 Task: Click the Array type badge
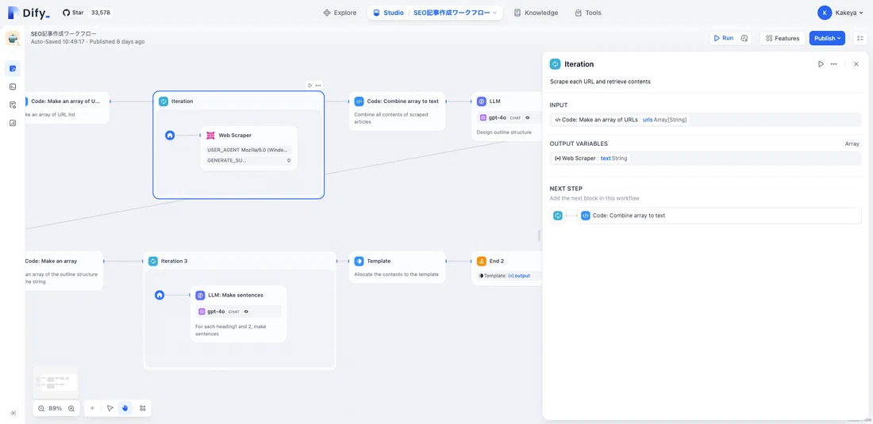click(x=852, y=143)
